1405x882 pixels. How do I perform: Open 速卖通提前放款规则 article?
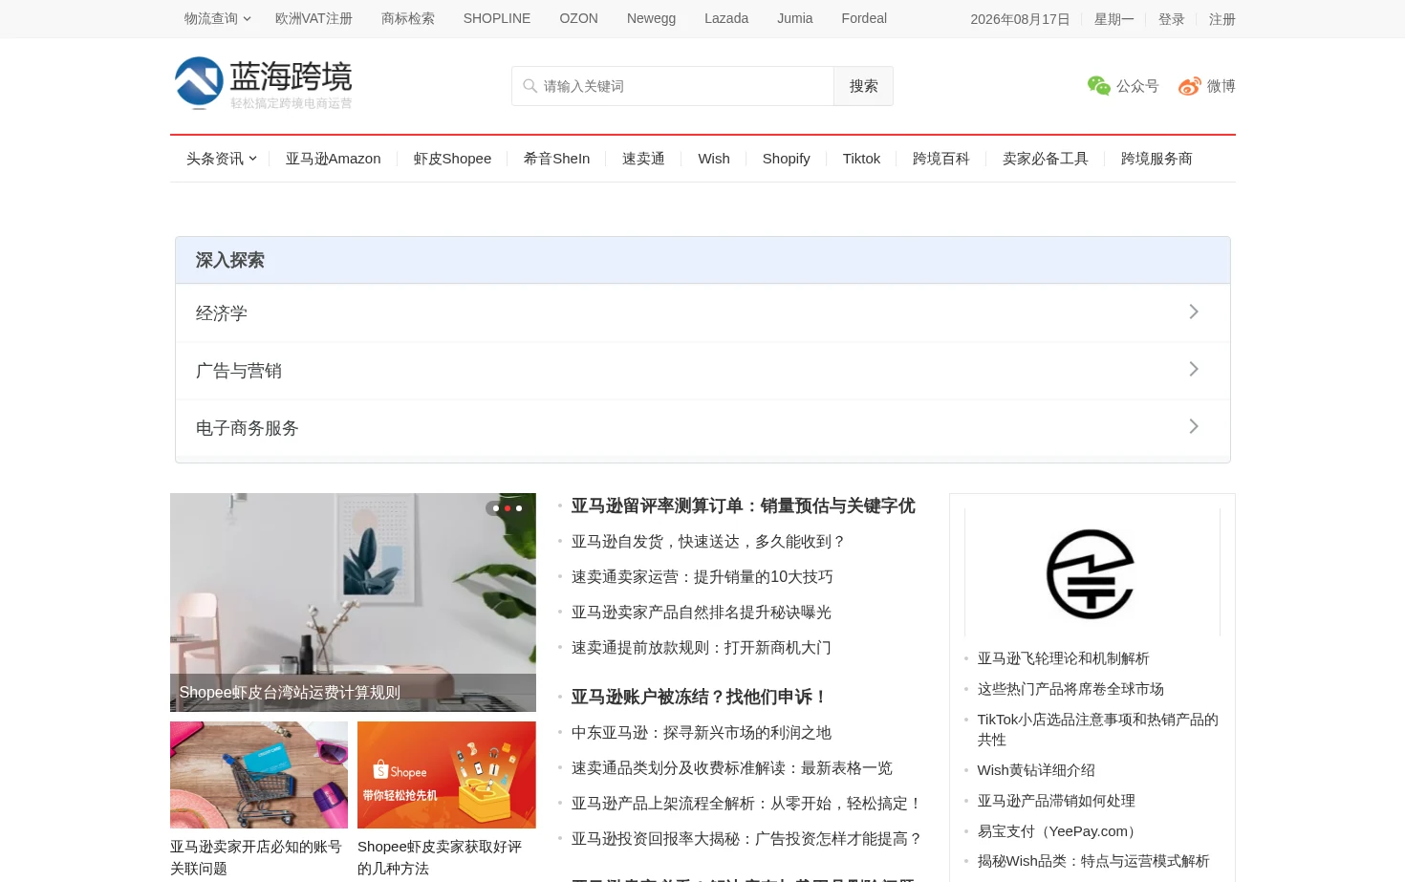click(x=701, y=648)
